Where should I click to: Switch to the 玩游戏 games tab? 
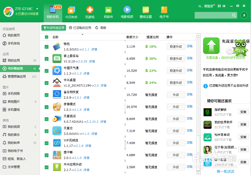pos(90,12)
